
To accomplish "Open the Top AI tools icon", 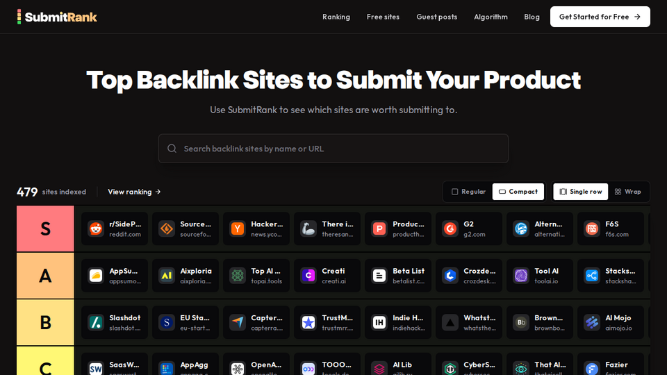I will click(x=238, y=276).
